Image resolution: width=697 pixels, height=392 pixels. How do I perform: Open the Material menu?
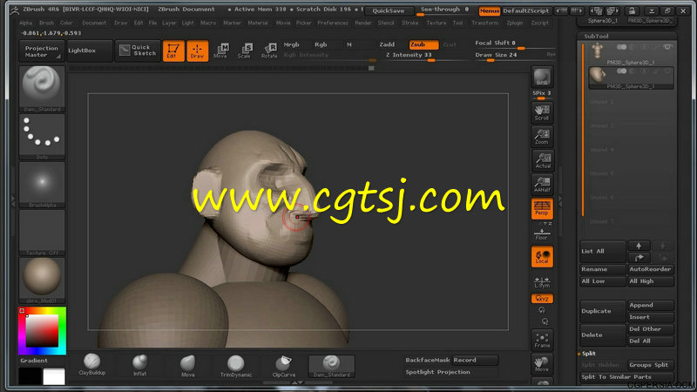click(x=258, y=23)
